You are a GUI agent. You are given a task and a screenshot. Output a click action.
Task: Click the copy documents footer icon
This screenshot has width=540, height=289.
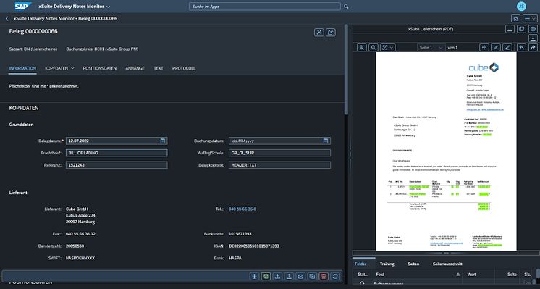312,276
